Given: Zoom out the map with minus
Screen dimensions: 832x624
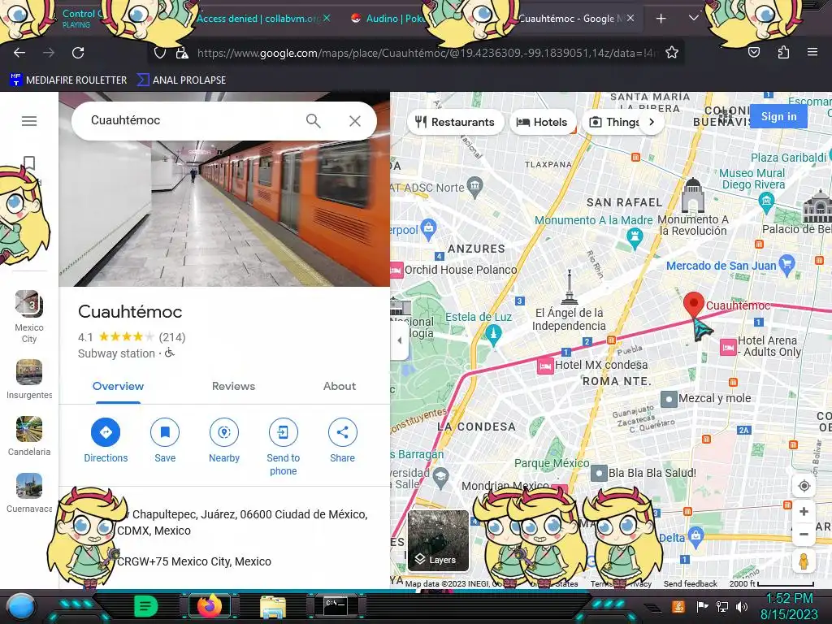Looking at the screenshot, I should 804,535.
